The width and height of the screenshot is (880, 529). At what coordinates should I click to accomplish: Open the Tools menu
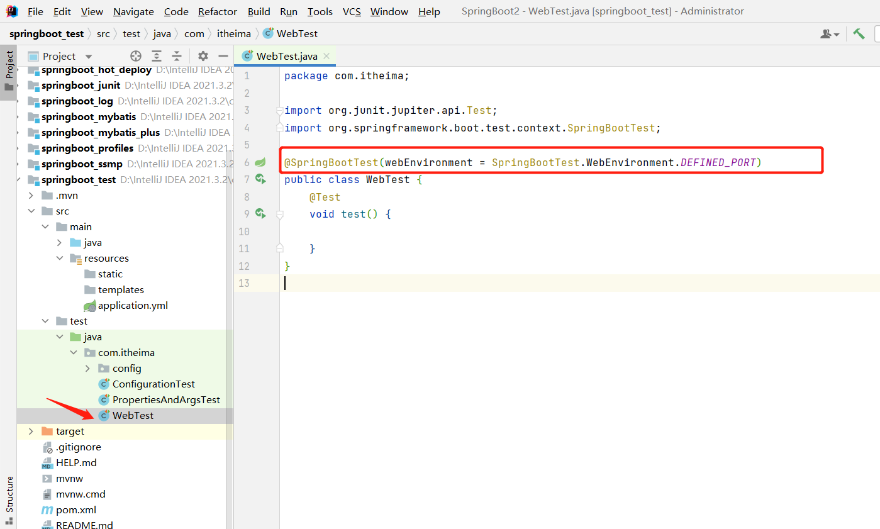pyautogui.click(x=320, y=11)
